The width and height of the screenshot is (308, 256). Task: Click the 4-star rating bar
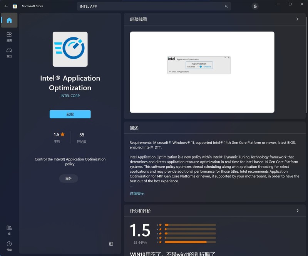pyautogui.click(x=190, y=229)
